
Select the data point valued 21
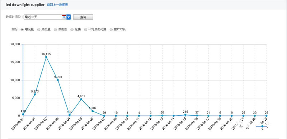[208, 116]
